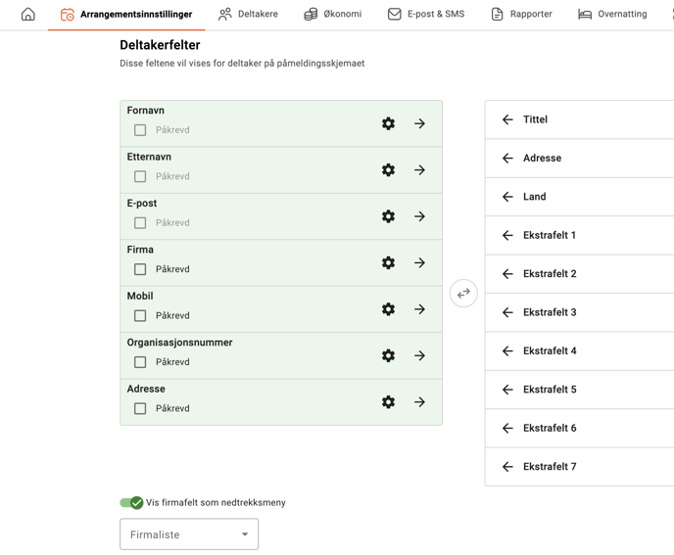This screenshot has height=555, width=674.
Task: Add Tittel field using left arrow
Action: pos(507,119)
